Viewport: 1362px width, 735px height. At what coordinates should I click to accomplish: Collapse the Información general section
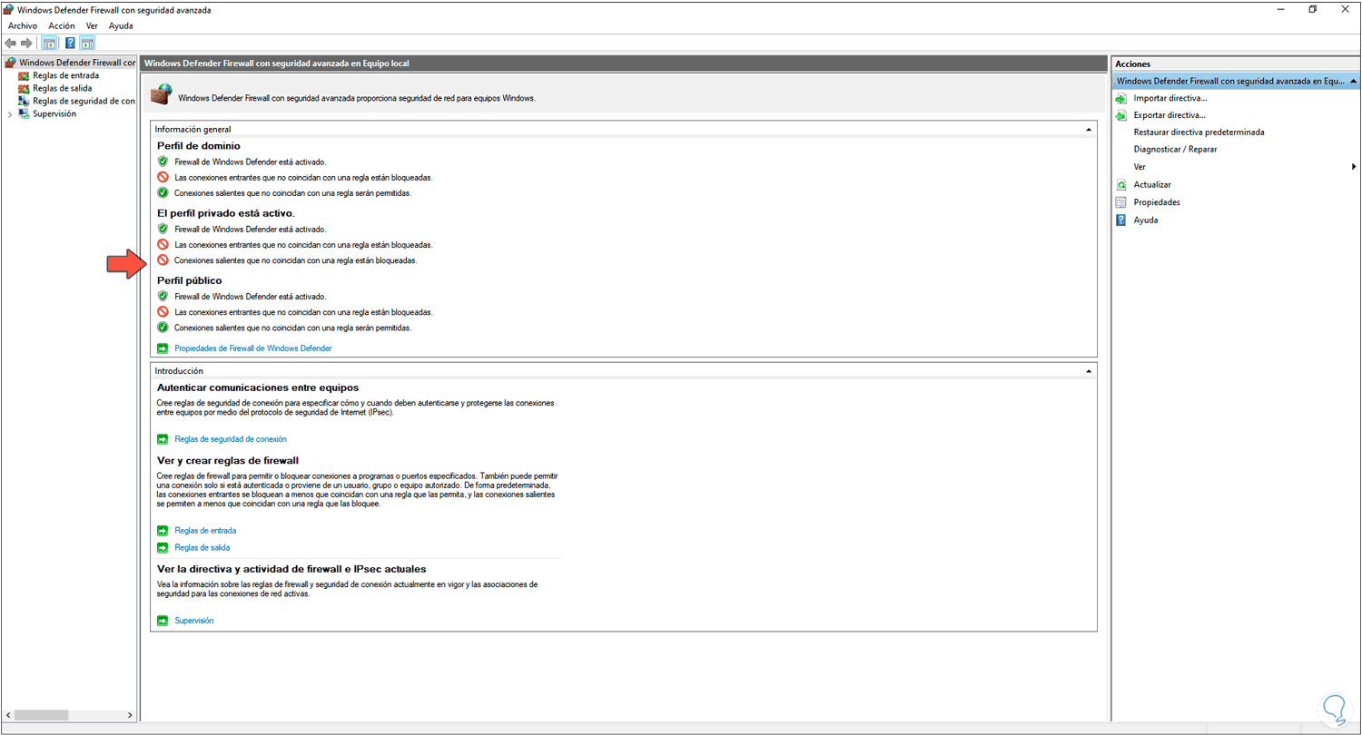point(1088,130)
